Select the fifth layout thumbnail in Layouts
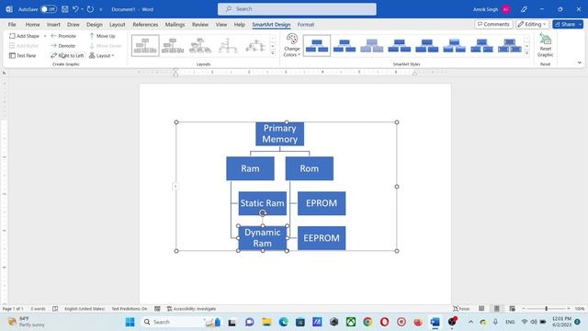 (255, 46)
